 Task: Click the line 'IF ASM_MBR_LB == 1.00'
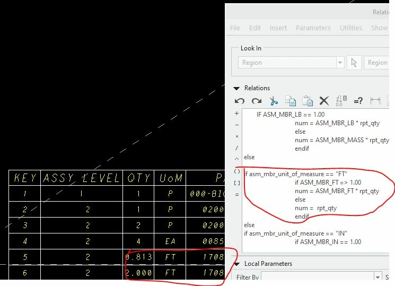click(x=291, y=115)
